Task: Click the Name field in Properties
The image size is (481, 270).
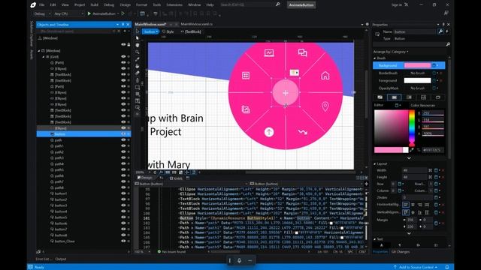Action: tap(414, 31)
